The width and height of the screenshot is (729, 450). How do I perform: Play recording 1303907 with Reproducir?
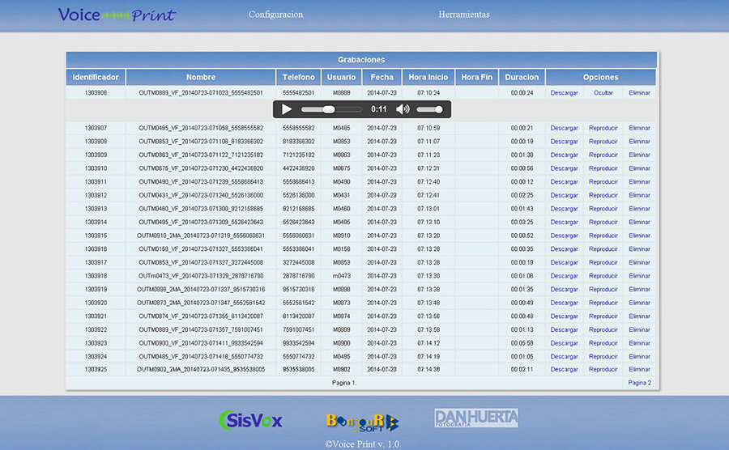[x=603, y=128]
